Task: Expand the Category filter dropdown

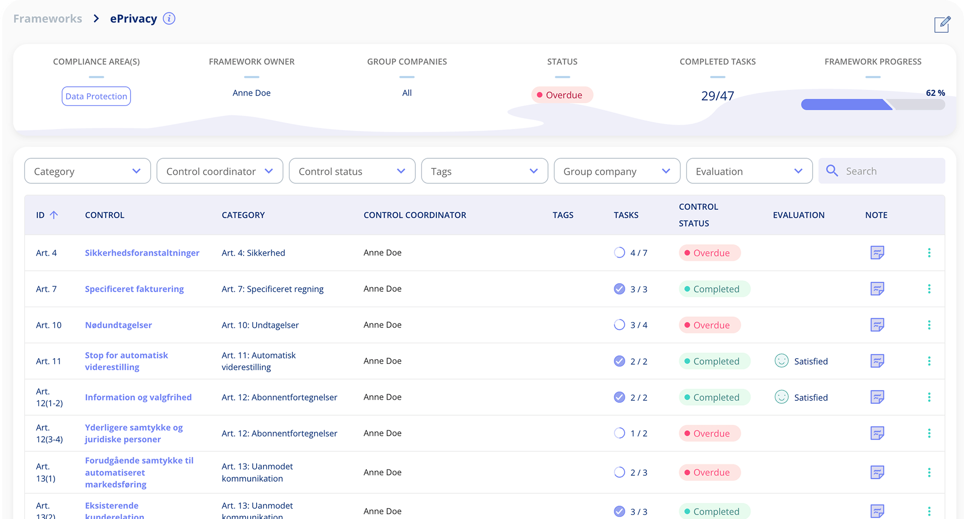Action: 87,171
